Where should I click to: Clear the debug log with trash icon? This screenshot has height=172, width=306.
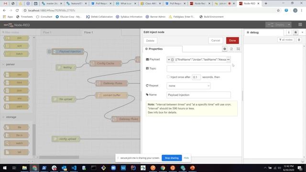click(299, 40)
